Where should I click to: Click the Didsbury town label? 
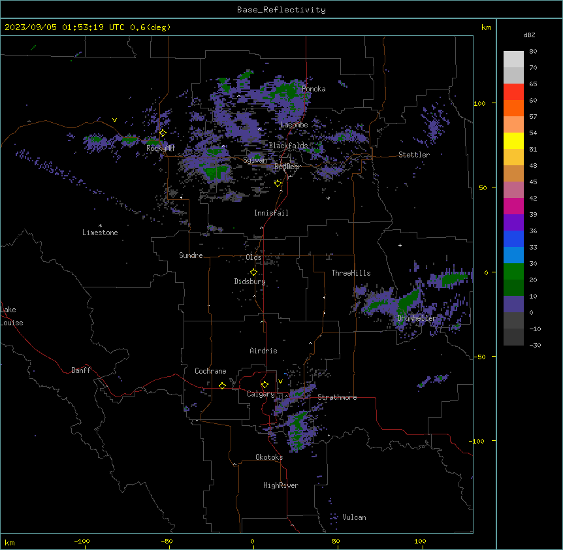point(250,282)
